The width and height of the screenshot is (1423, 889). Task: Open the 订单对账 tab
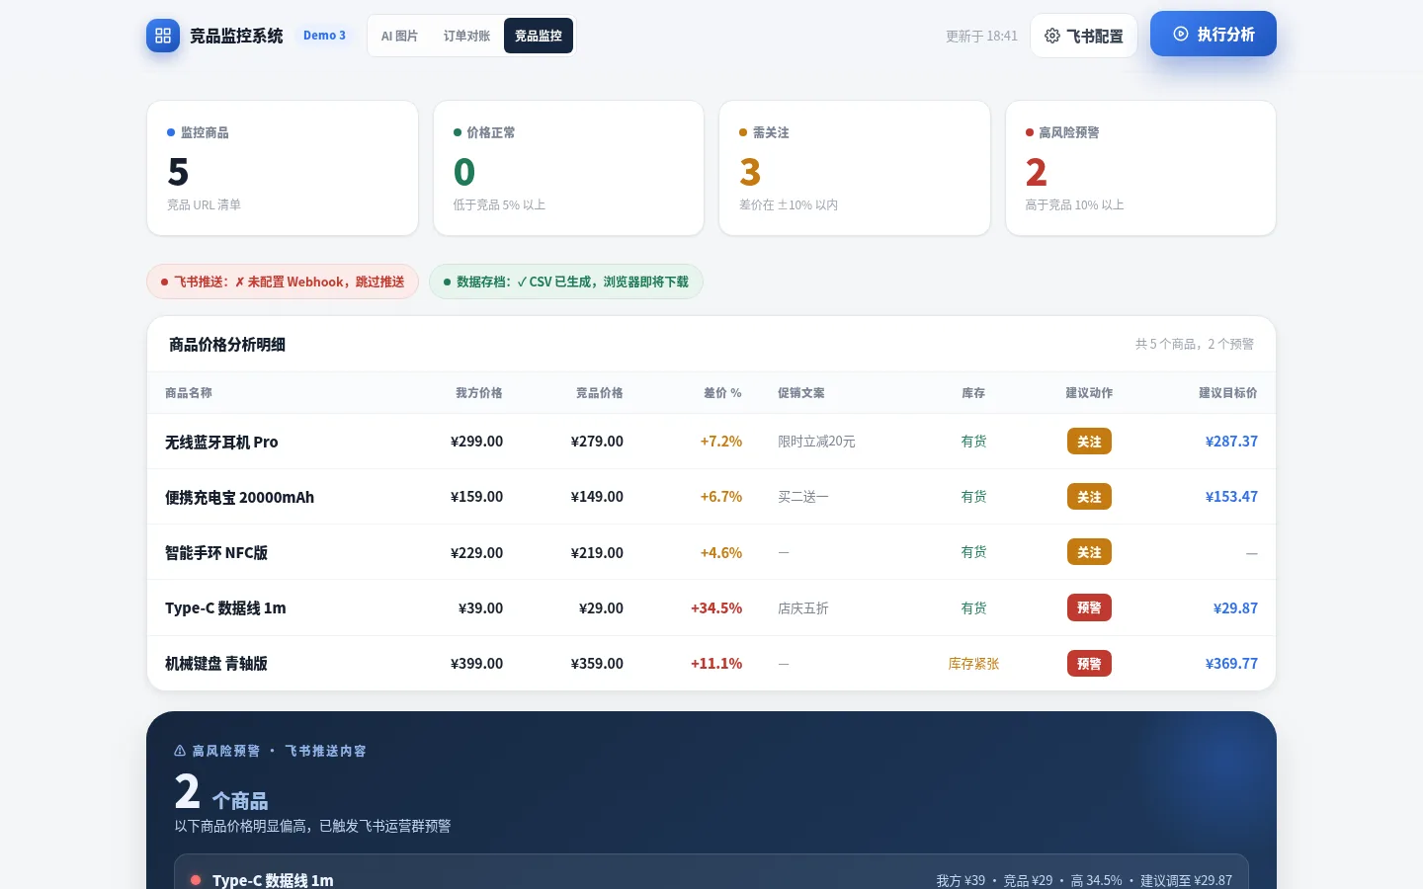click(x=466, y=36)
